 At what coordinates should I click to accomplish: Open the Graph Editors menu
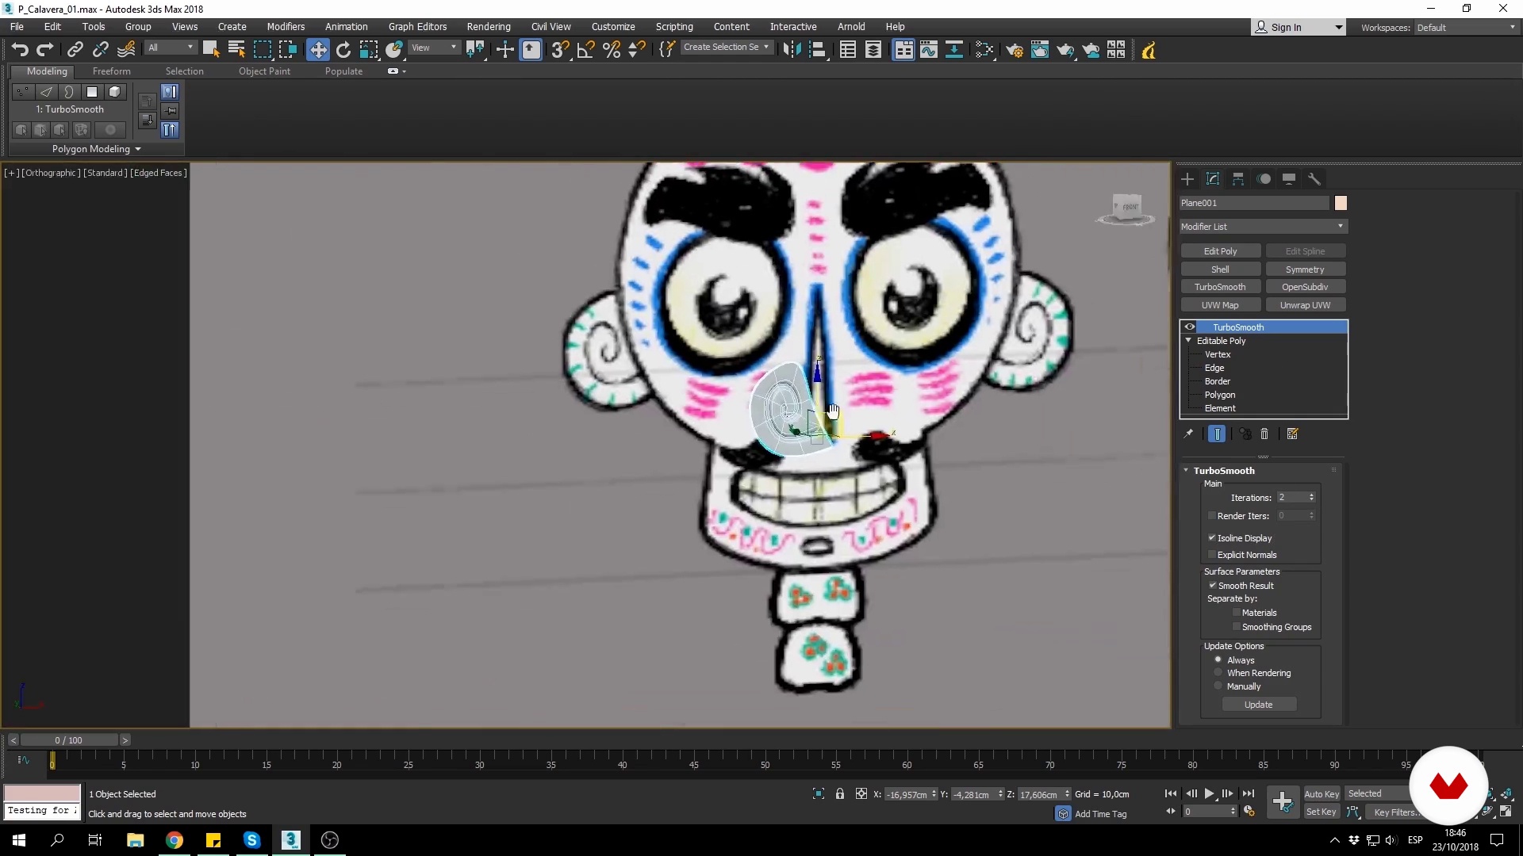click(417, 26)
